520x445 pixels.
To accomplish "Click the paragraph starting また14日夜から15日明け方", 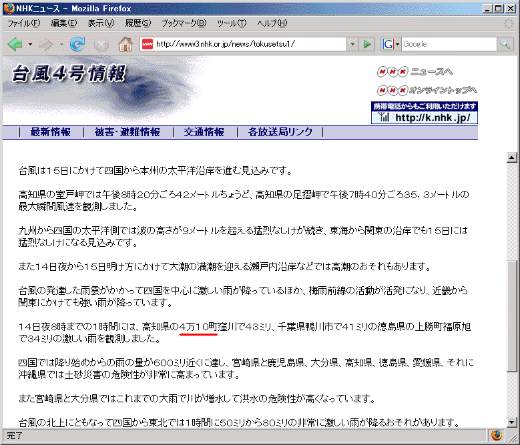I will [224, 267].
